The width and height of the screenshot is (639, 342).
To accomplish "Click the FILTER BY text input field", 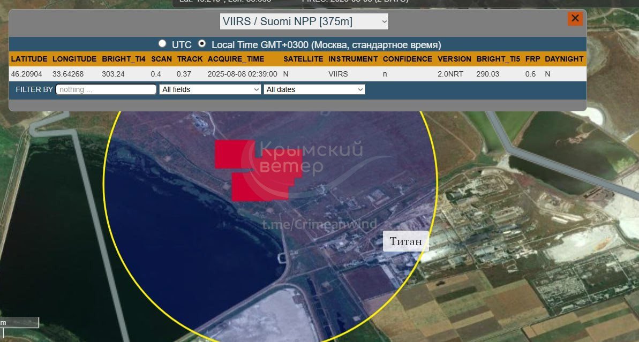I will click(106, 89).
